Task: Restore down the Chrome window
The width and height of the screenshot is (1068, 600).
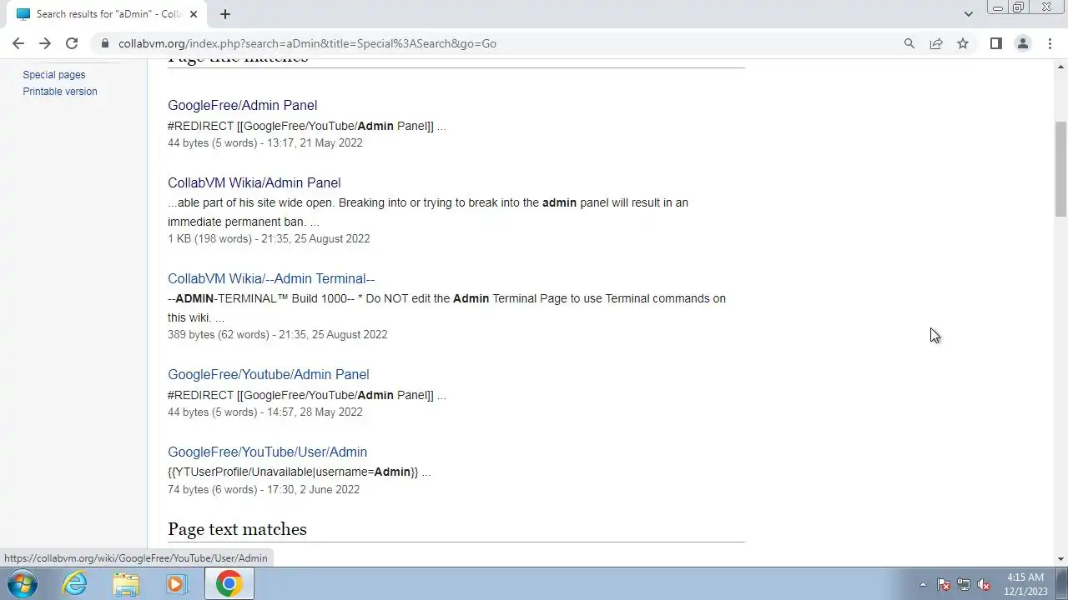Action: point(1018,7)
